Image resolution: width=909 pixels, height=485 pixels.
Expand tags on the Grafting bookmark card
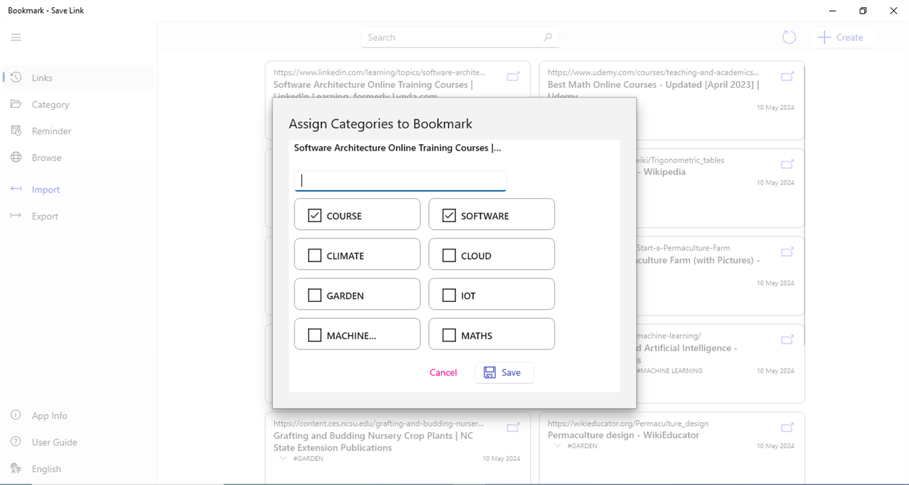[x=283, y=458]
